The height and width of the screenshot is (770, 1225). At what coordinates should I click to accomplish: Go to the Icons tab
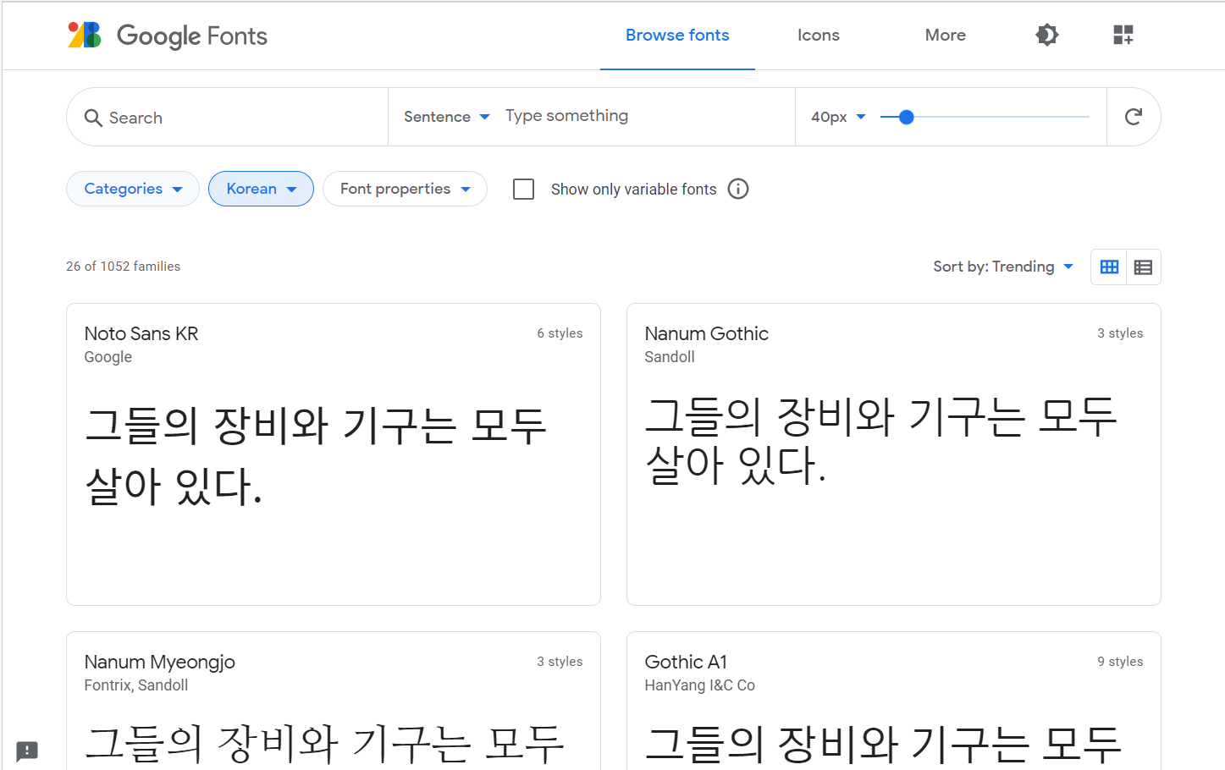pyautogui.click(x=819, y=36)
